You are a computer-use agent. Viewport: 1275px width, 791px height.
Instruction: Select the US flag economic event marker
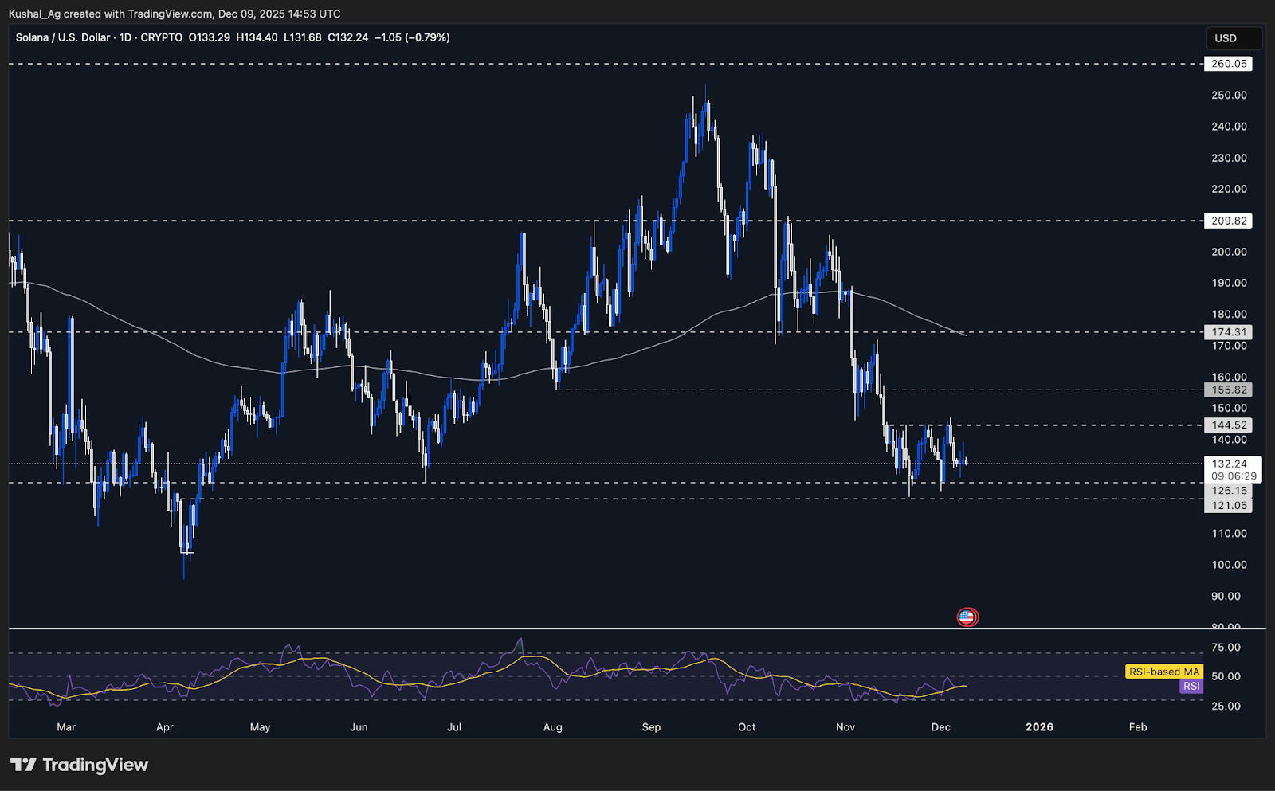click(967, 617)
